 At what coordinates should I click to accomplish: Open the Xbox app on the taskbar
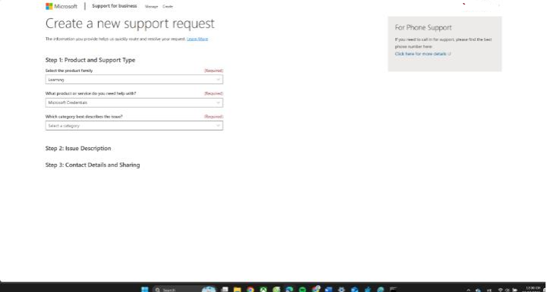point(264,289)
